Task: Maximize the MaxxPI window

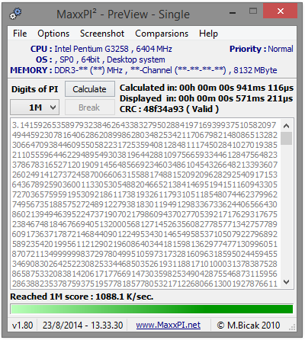Action: [253, 11]
